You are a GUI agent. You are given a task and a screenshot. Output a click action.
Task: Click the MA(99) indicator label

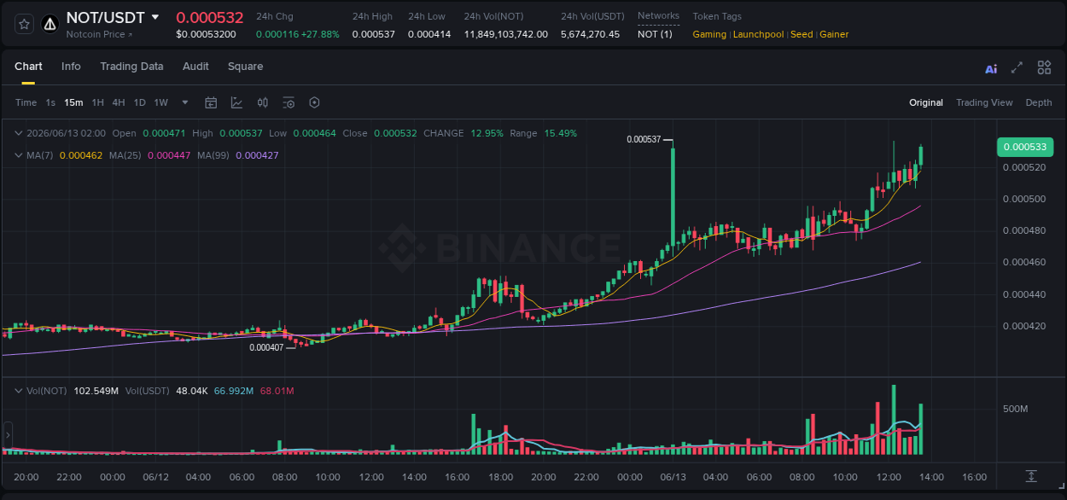coord(213,155)
